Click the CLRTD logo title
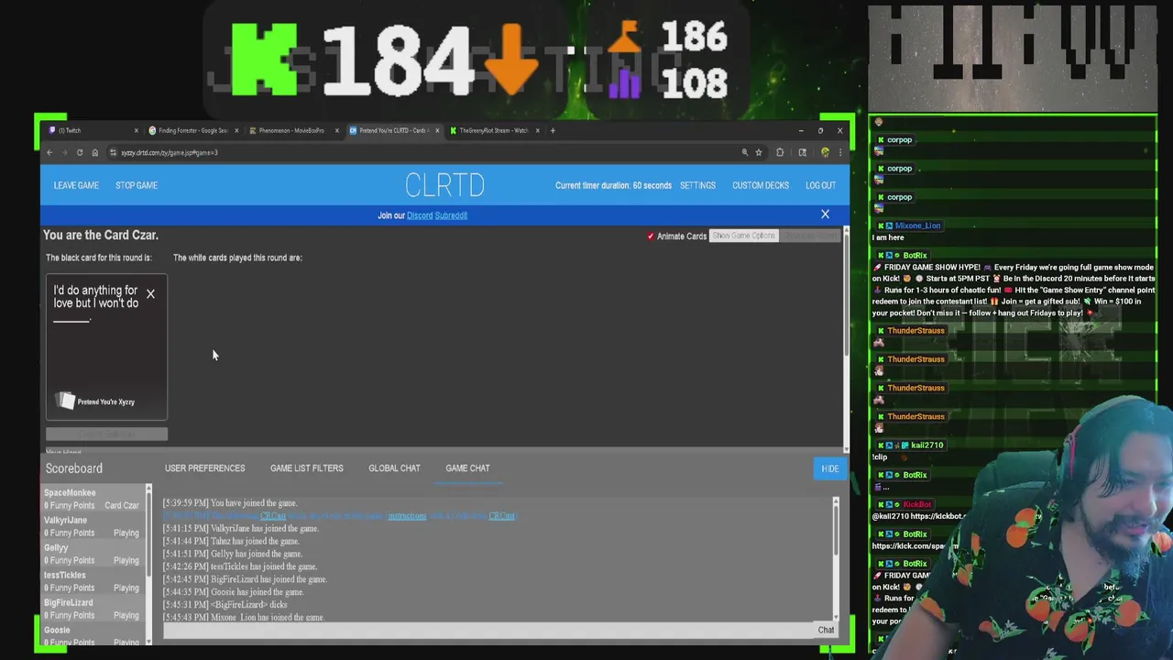The image size is (1173, 660). [444, 185]
